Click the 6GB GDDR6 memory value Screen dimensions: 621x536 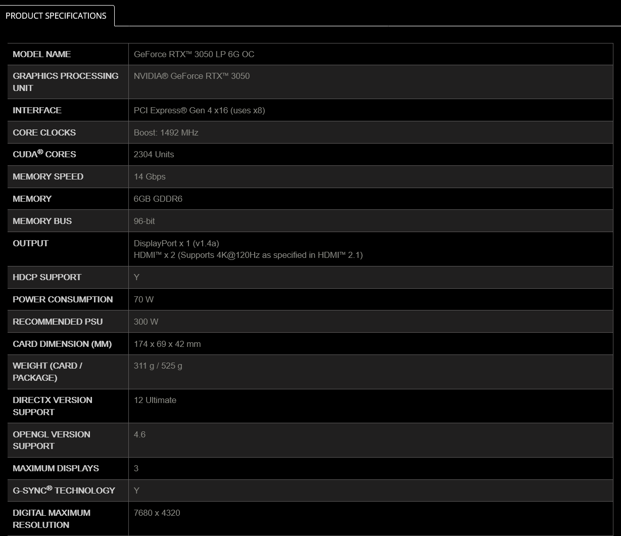(x=158, y=199)
